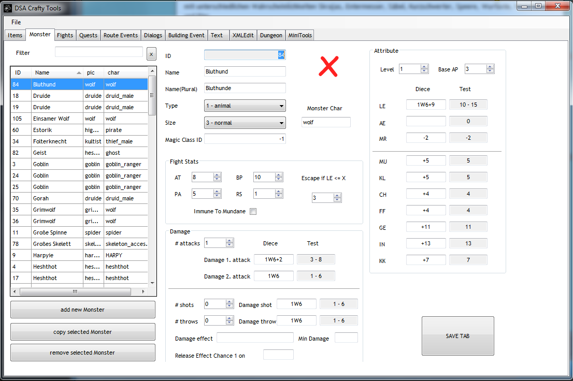Click the RS value spinner arrows

coord(279,194)
